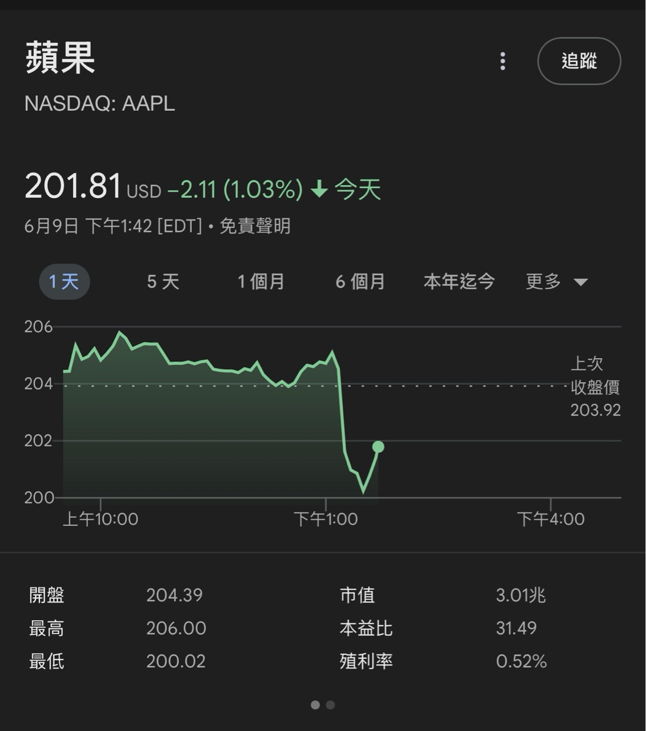Show the 本年迄今 year-to-date chart
646x731 pixels.
pos(459,282)
